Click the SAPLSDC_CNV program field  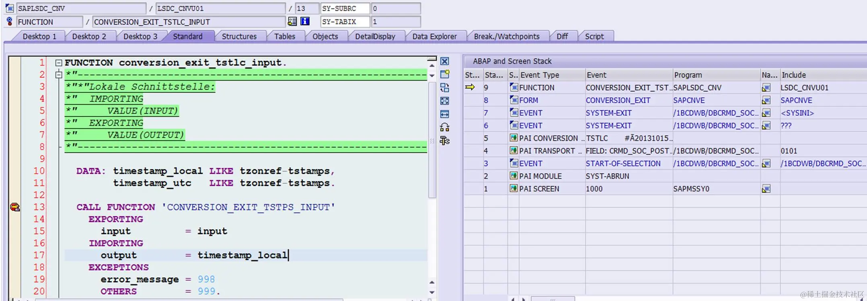coord(81,8)
